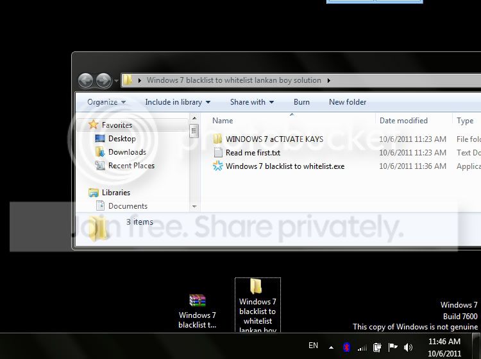This screenshot has width=481, height=359.
Task: Open the EN language indicator in taskbar
Action: point(313,346)
